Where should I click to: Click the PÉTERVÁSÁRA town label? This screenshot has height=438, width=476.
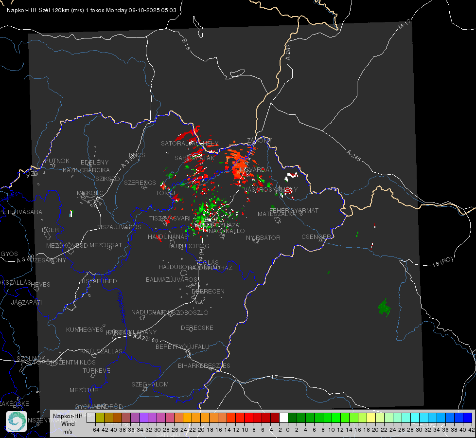pyautogui.click(x=21, y=212)
